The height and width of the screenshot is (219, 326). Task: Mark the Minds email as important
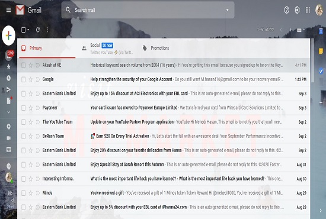(x=37, y=193)
